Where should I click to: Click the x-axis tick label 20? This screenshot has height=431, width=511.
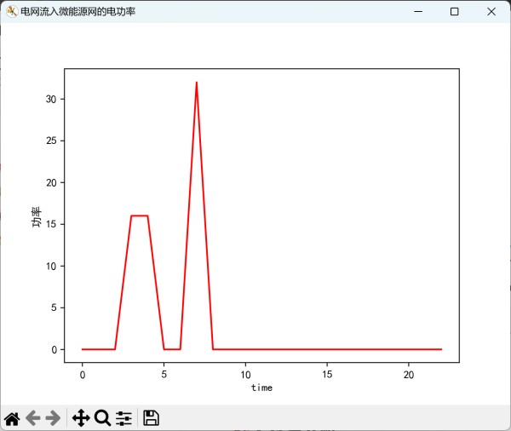click(409, 373)
